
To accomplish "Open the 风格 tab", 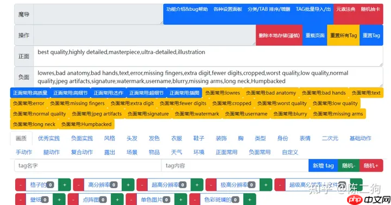I will 110,138.
